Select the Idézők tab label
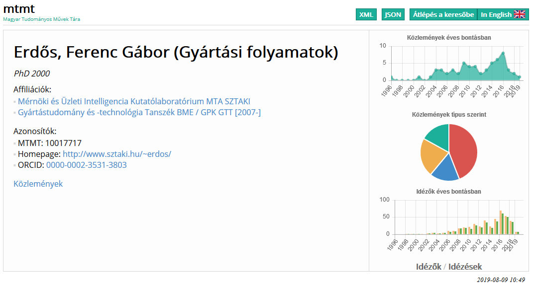Image resolution: width=533 pixels, height=285 pixels. pos(428,267)
